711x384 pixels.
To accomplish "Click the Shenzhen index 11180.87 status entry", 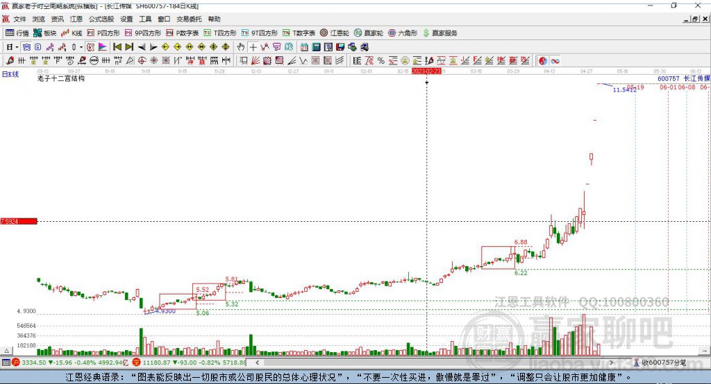I will point(190,363).
